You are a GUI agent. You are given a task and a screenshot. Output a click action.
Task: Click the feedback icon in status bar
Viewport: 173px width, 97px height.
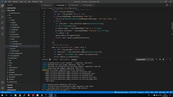[x=168, y=92]
